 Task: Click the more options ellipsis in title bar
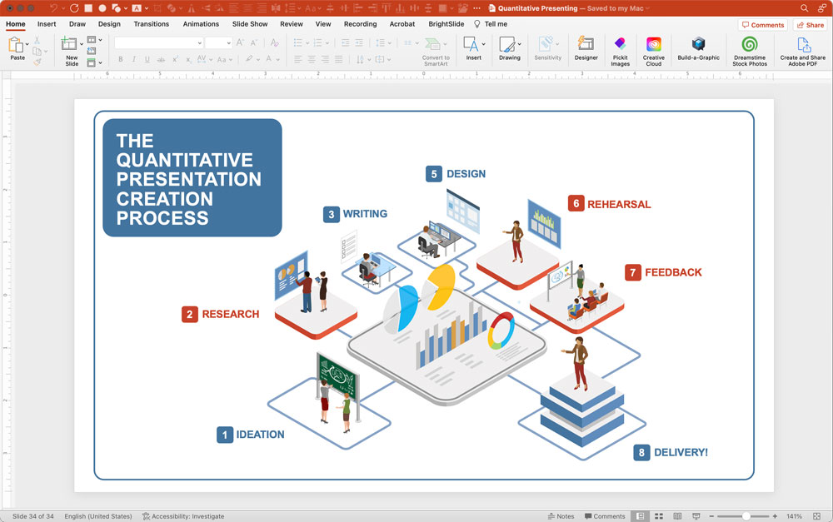click(x=476, y=8)
